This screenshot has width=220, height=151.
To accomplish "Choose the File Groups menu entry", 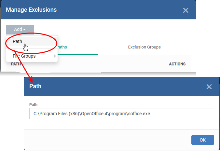I will coord(24,56).
